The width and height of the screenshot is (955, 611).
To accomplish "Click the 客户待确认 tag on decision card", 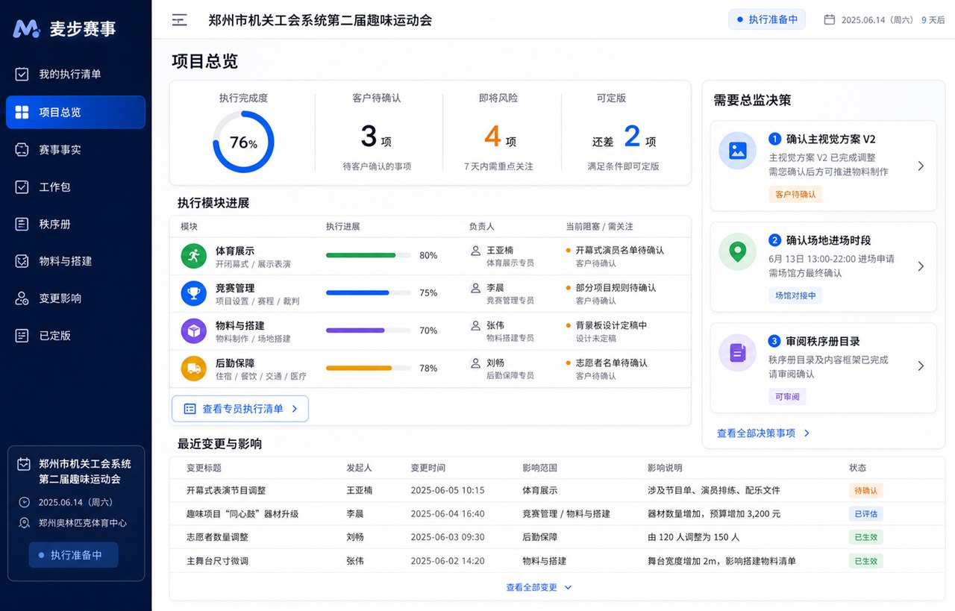I will point(795,195).
